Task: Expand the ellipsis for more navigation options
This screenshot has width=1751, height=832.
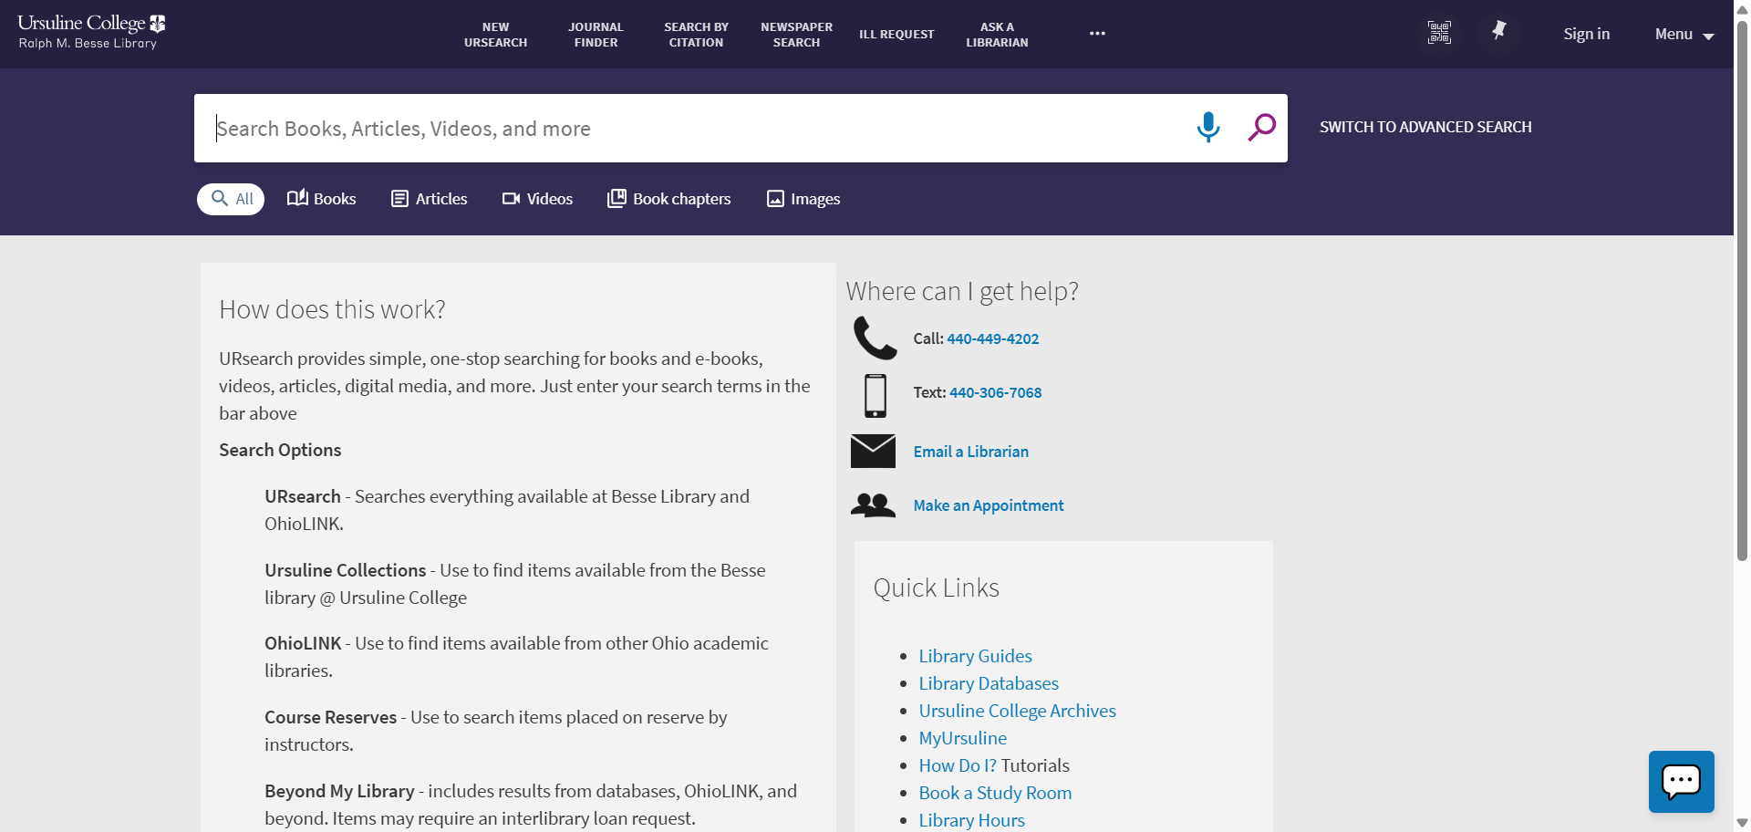Action: tap(1097, 33)
